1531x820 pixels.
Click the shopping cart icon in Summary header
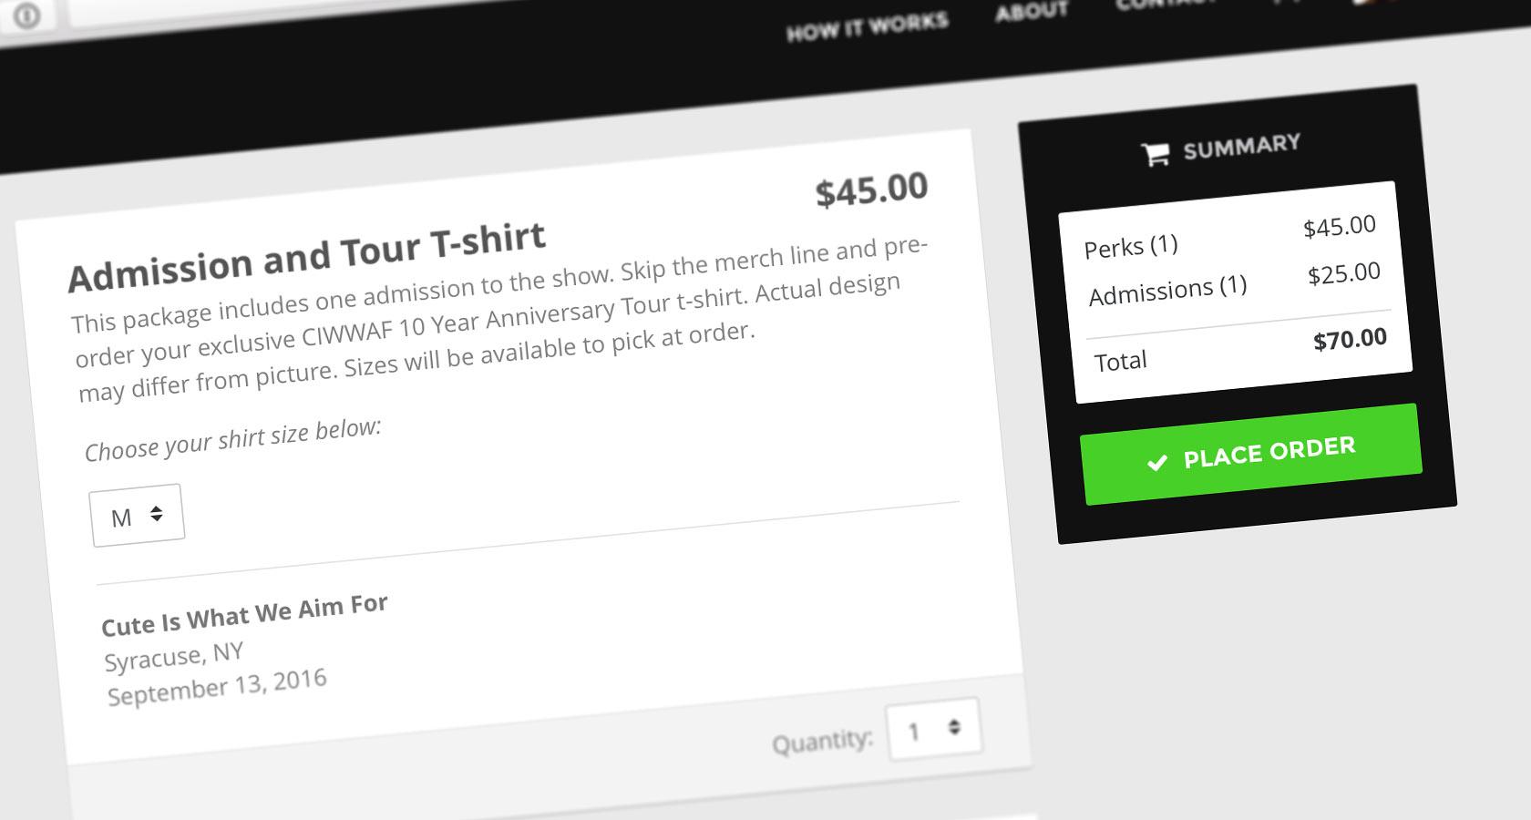(1156, 152)
